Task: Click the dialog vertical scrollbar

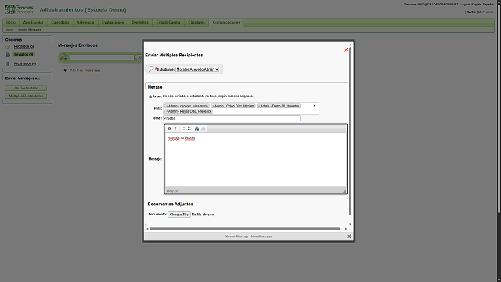Action: [350, 131]
